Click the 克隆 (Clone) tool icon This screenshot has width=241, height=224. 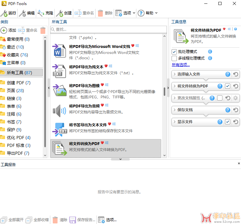click(x=41, y=13)
